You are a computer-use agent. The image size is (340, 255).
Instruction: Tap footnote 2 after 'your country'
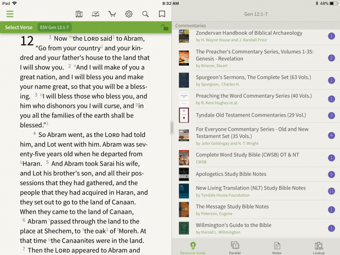point(102,47)
